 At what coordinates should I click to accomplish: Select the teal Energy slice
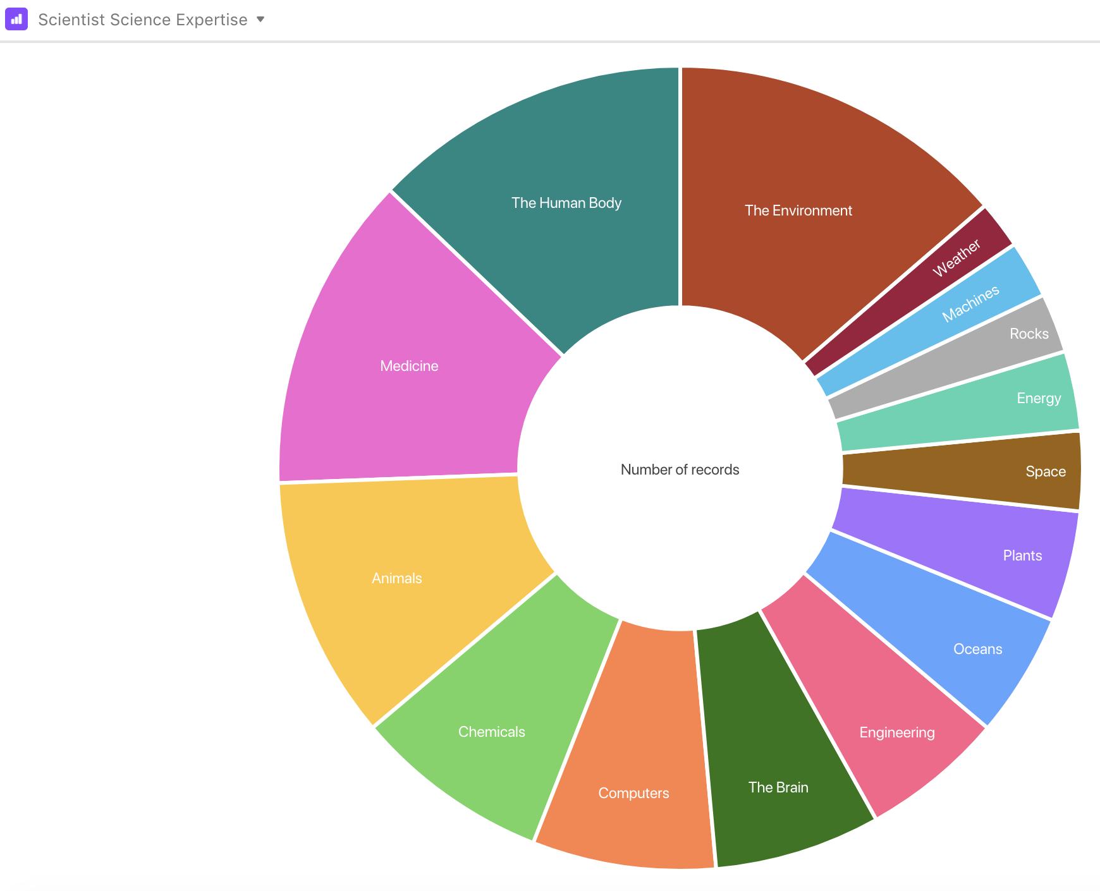[1037, 398]
